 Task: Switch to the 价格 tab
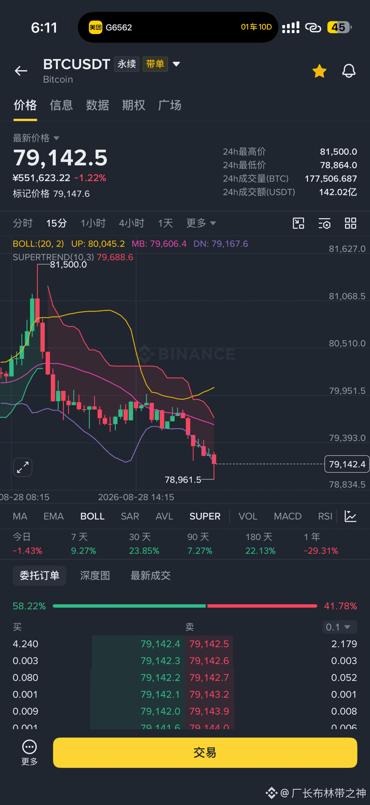click(25, 105)
